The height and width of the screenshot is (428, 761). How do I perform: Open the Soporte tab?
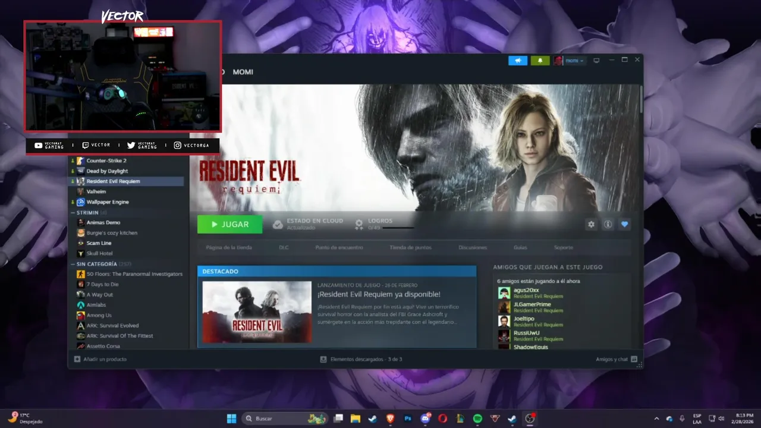564,247
